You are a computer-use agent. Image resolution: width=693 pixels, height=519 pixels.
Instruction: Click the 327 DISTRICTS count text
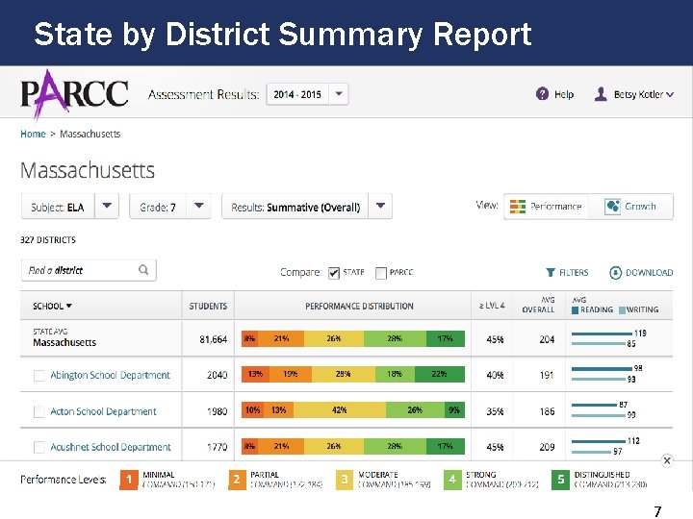[x=48, y=240]
